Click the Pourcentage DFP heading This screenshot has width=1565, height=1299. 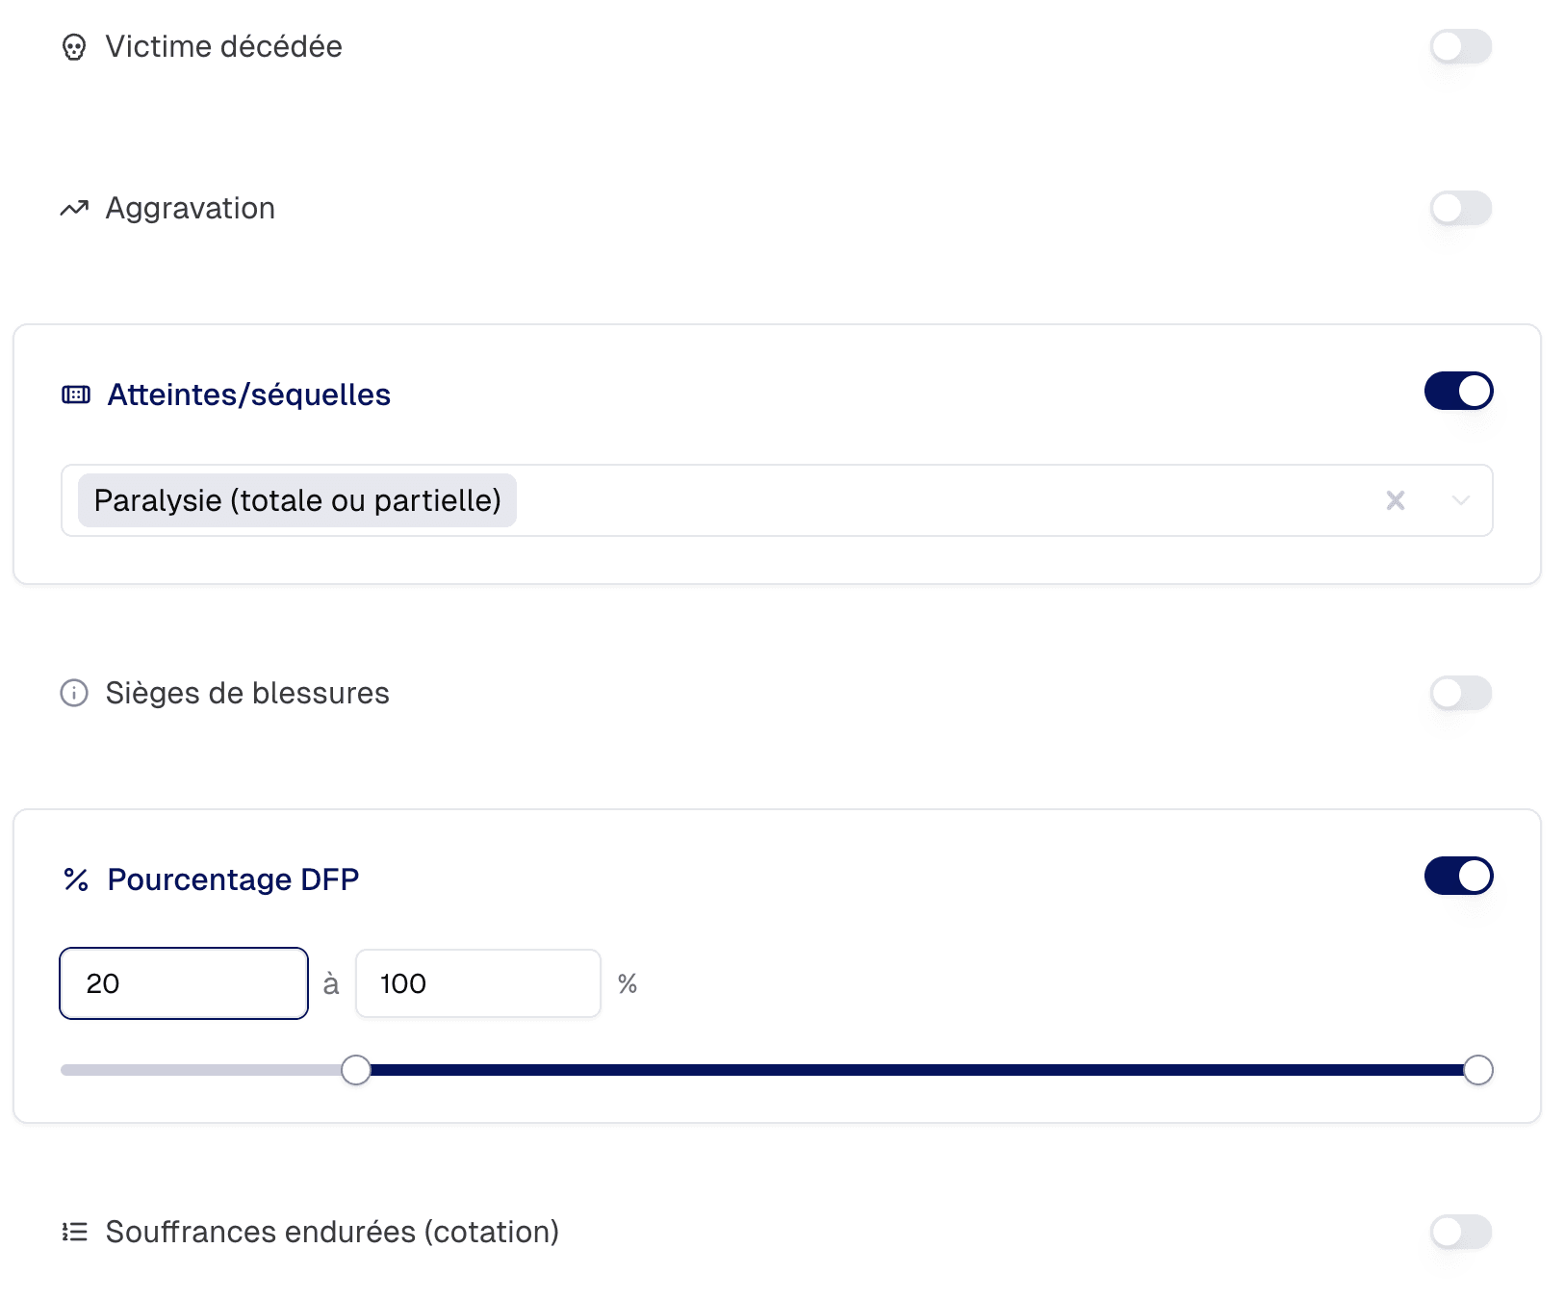click(x=233, y=879)
